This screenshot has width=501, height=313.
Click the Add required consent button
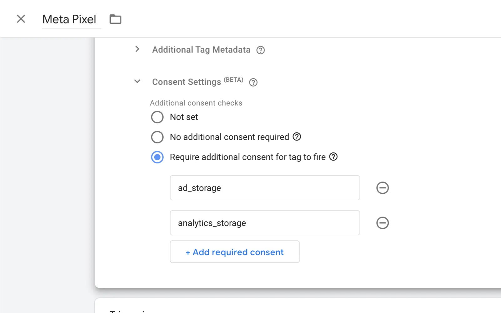point(235,252)
